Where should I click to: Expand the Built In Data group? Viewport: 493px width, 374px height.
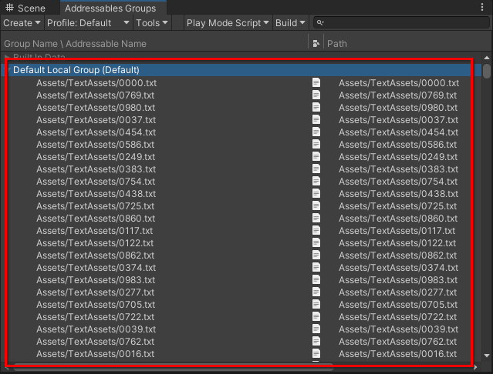point(7,57)
